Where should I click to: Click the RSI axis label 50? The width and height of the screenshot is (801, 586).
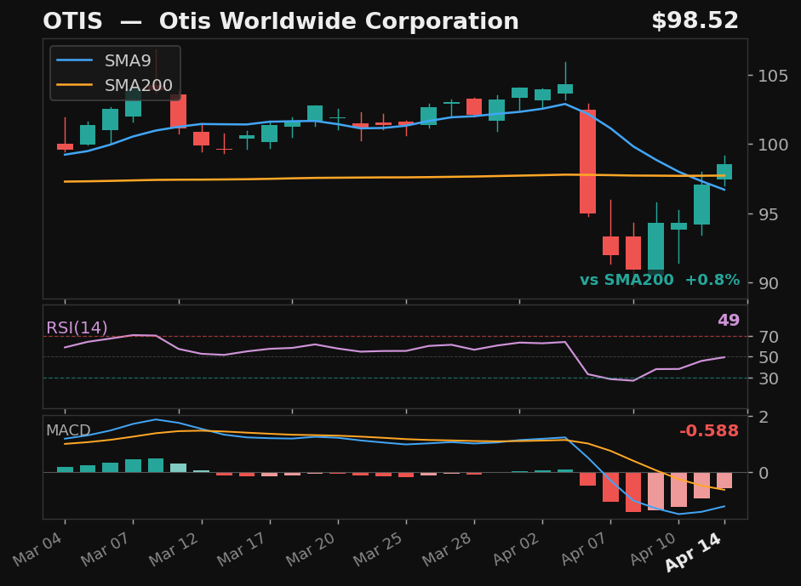tap(769, 358)
